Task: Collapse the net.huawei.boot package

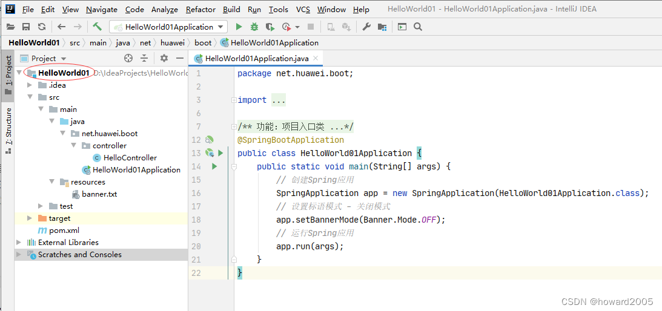Action: coord(62,133)
